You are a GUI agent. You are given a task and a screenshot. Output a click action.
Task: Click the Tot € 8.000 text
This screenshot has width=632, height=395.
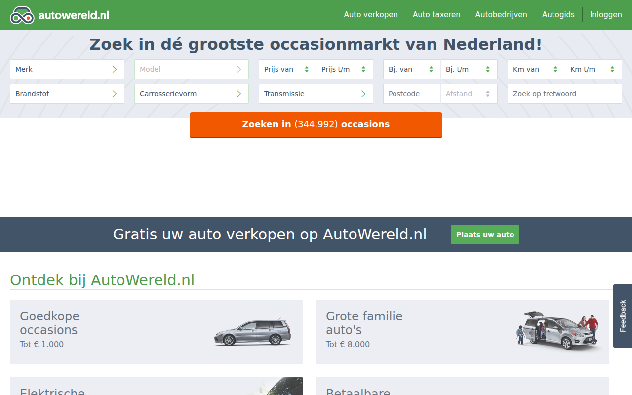point(348,344)
